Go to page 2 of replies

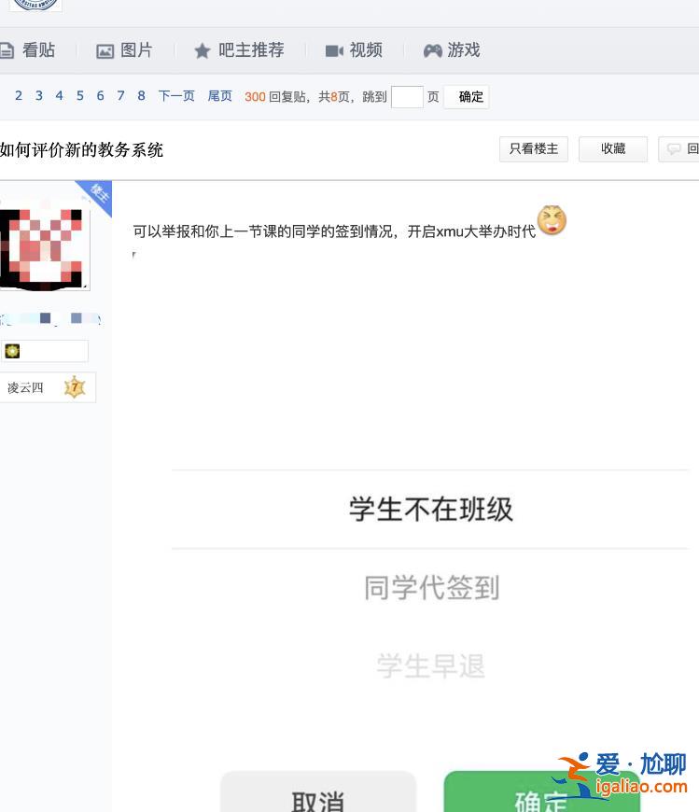click(x=19, y=96)
